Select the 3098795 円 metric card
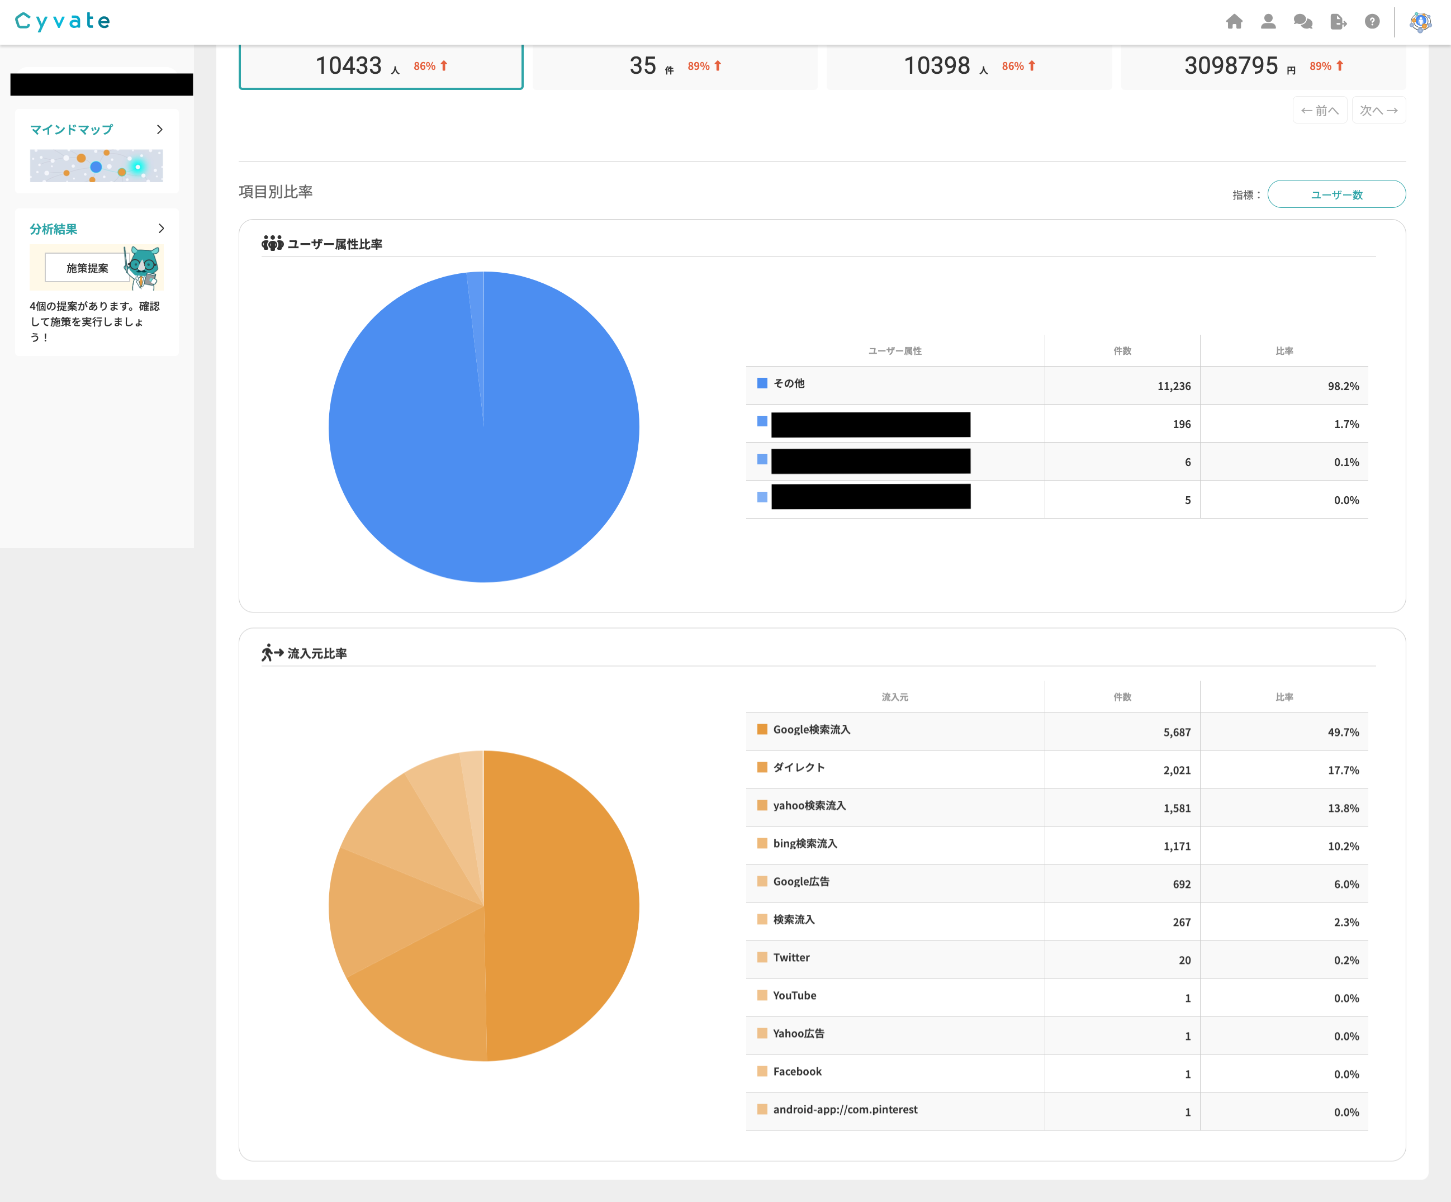Screen dimensions: 1451x1202 tap(1263, 66)
